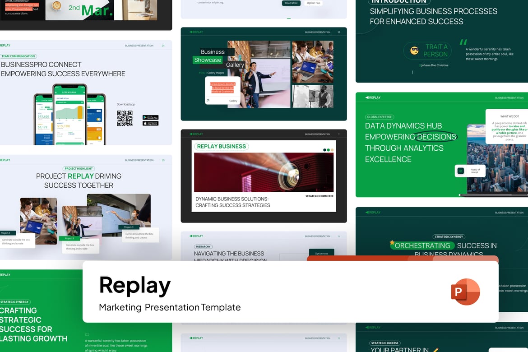Screen dimensions: 528x352
Task: Click the 2nd Mar. date text
Action: (91, 9)
